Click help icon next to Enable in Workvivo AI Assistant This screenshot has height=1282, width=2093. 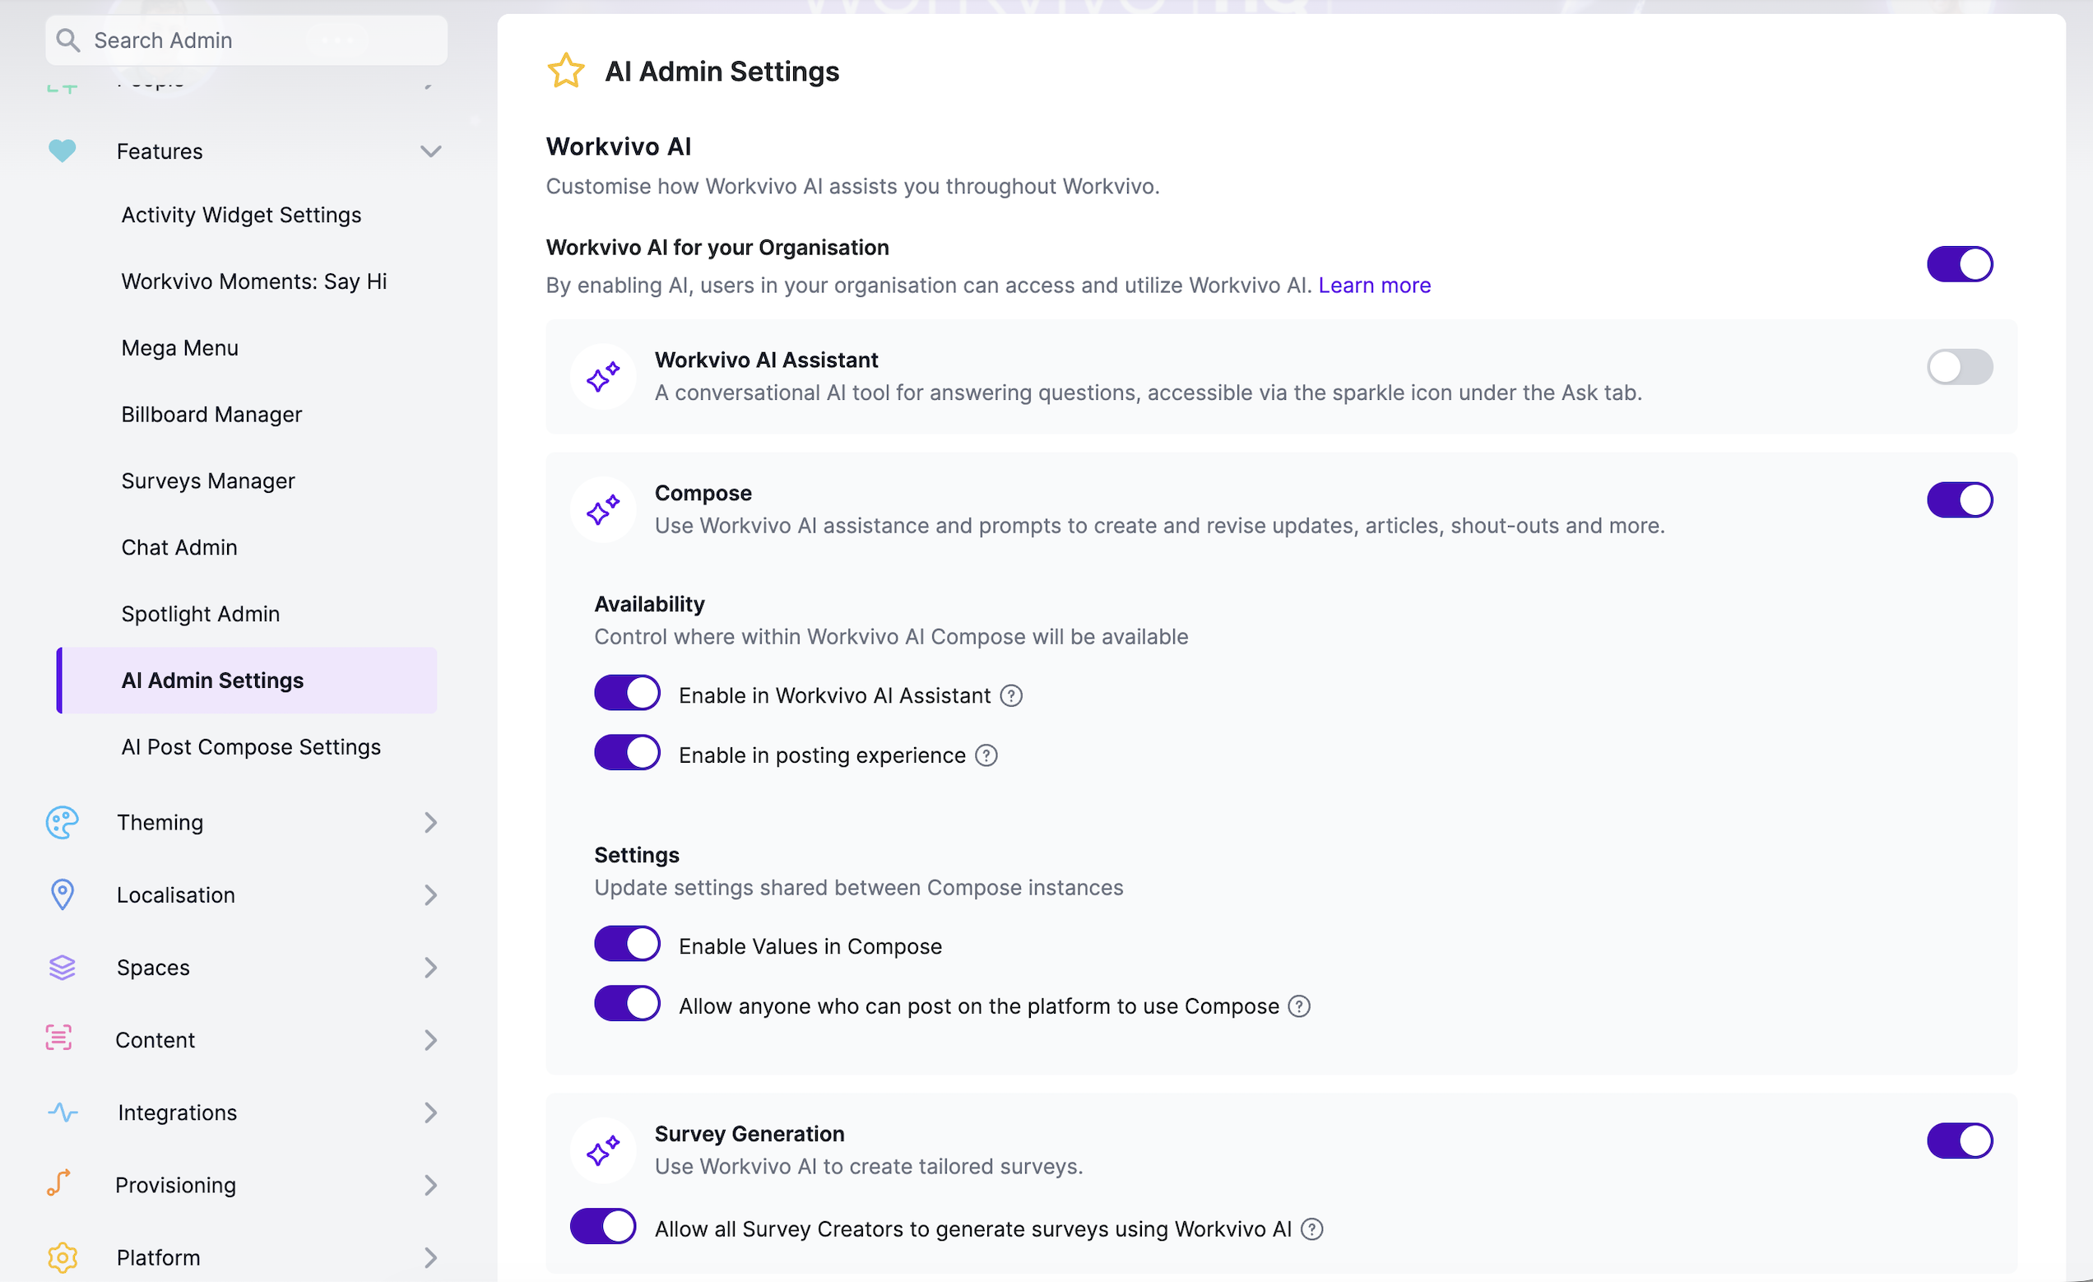click(x=1011, y=696)
